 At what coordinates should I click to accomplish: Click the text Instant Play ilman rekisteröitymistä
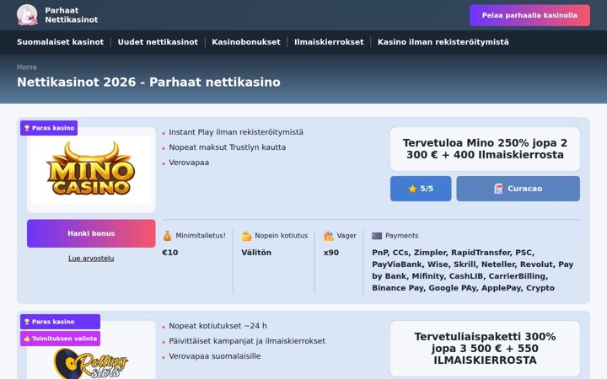[x=236, y=132]
